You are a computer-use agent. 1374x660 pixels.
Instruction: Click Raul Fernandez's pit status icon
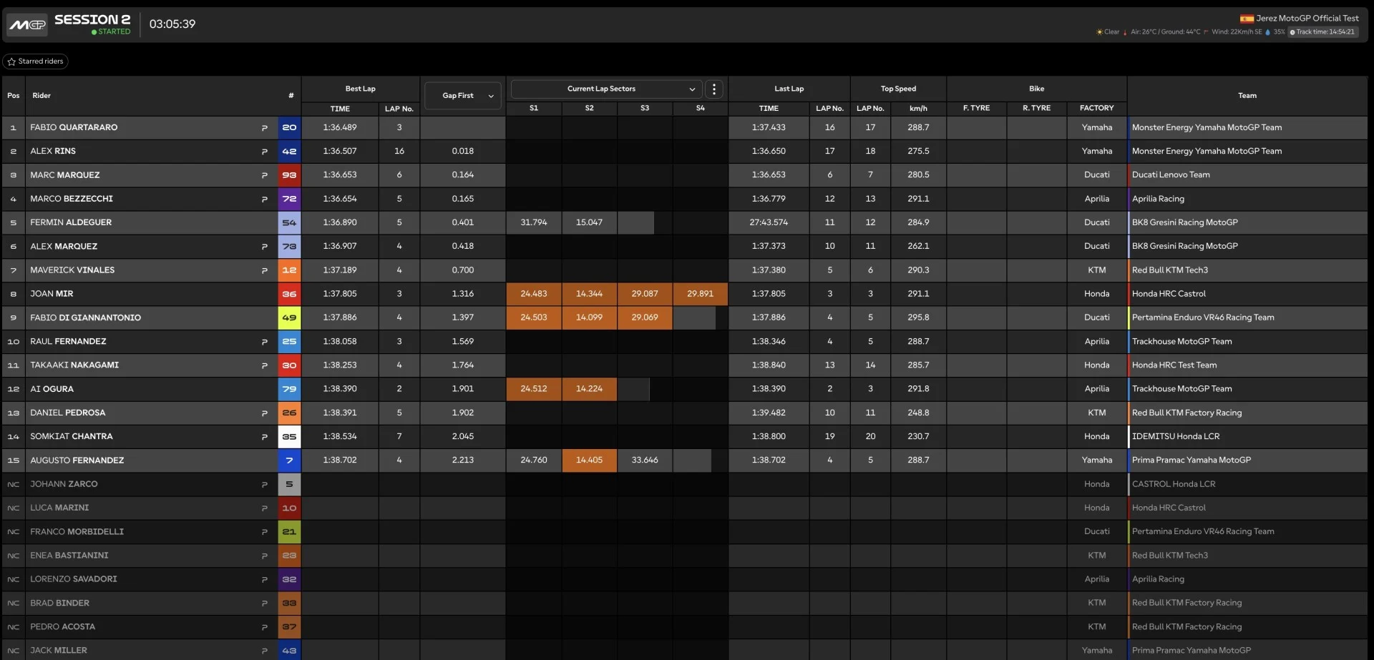[x=264, y=342]
